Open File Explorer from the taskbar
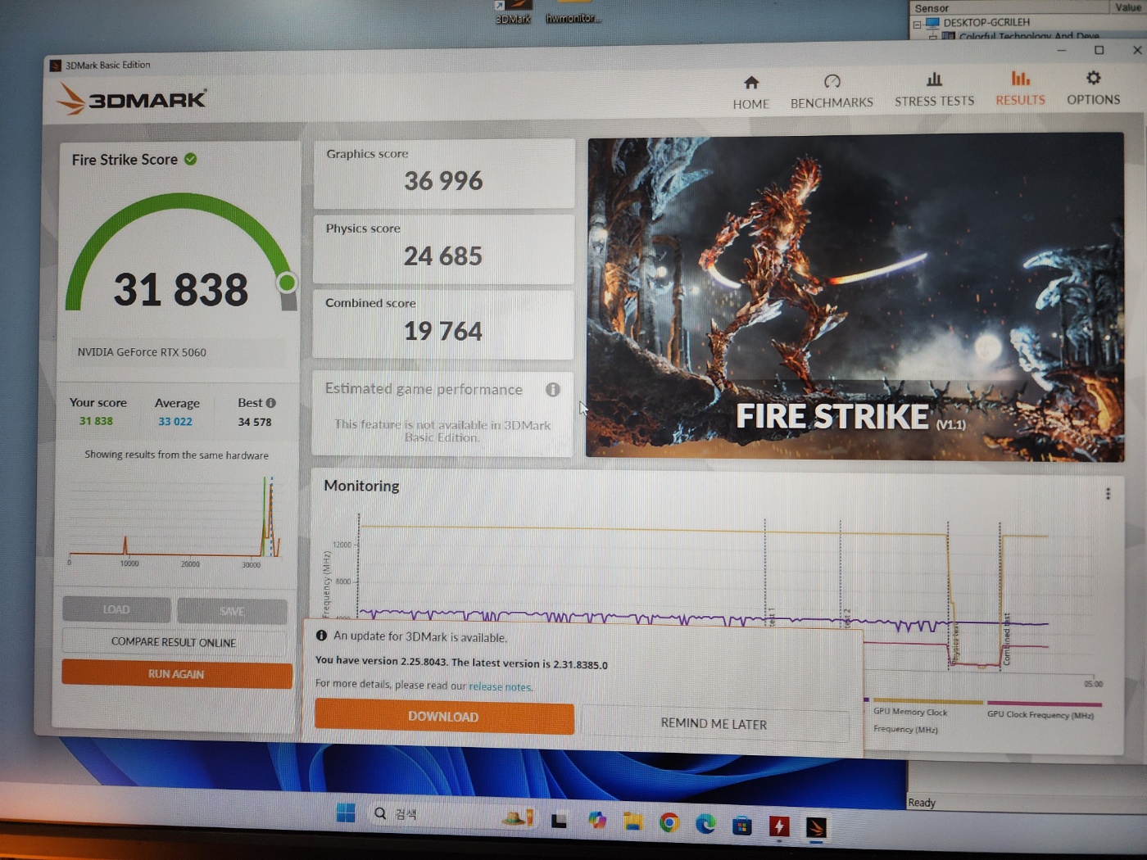The width and height of the screenshot is (1147, 860). tap(632, 822)
